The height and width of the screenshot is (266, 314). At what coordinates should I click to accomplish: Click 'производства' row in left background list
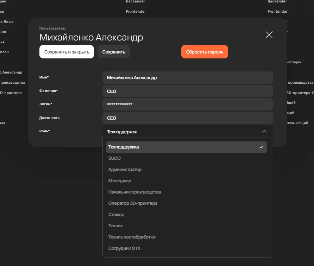pos(12,82)
